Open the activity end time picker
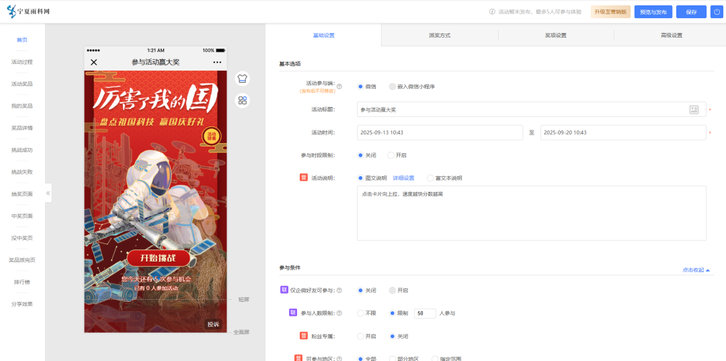 click(623, 132)
